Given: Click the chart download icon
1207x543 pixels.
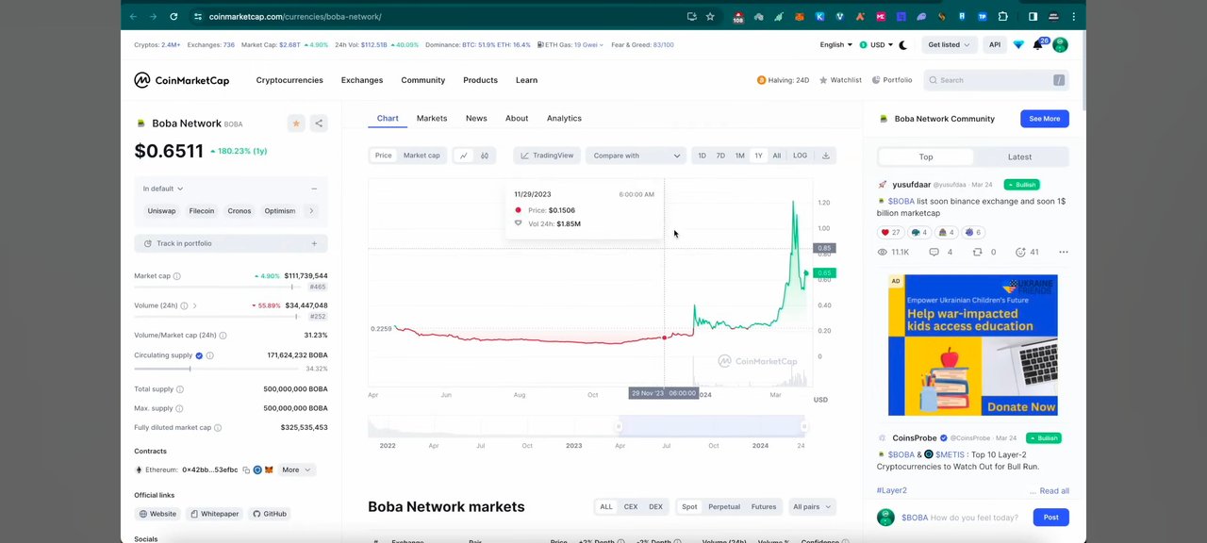Looking at the screenshot, I should click(825, 156).
